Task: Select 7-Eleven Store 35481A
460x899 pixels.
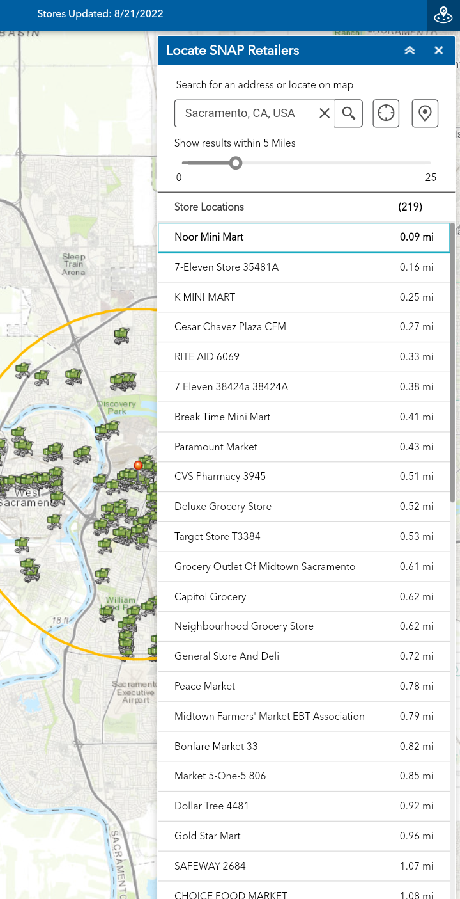Action: 304,267
